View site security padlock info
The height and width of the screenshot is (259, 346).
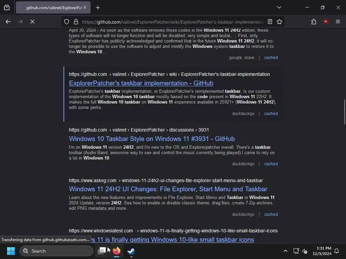click(76, 22)
